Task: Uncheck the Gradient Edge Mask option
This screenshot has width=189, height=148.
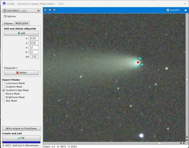Action: coord(4,90)
